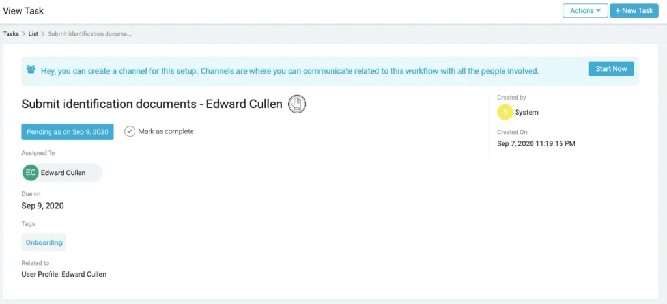667x304 pixels.
Task: Click the caret arrow on Actions button
Action: 599,10
